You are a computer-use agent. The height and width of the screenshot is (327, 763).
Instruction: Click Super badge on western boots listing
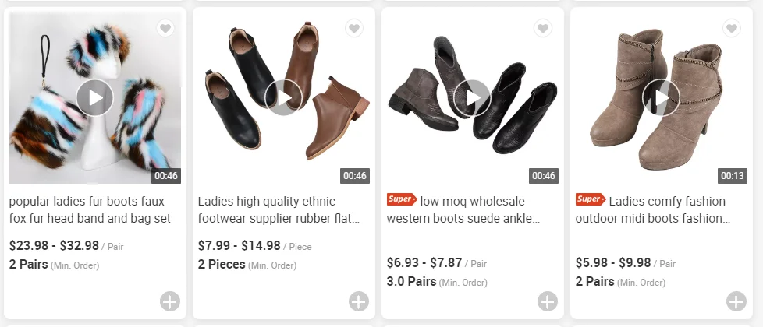click(401, 200)
